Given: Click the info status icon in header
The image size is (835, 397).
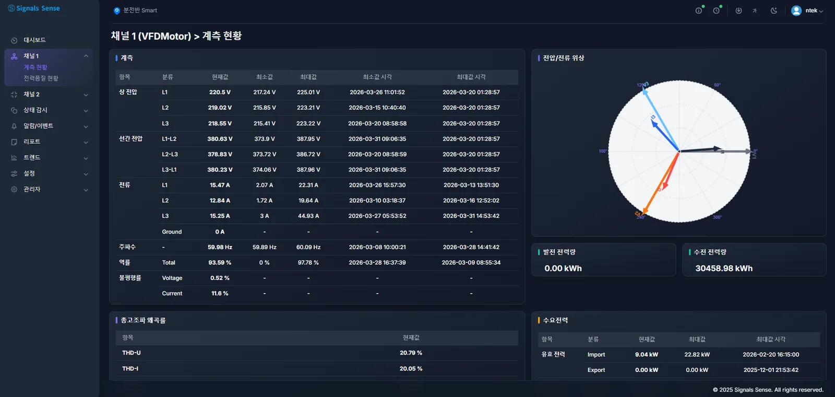Looking at the screenshot, I should (698, 10).
